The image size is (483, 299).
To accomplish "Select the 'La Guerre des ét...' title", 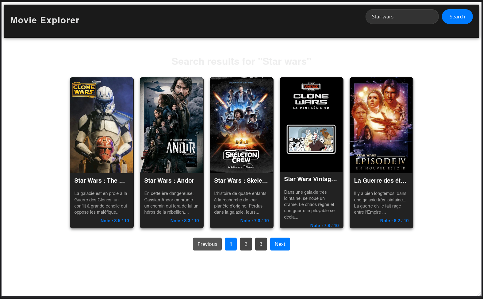I will pos(380,181).
